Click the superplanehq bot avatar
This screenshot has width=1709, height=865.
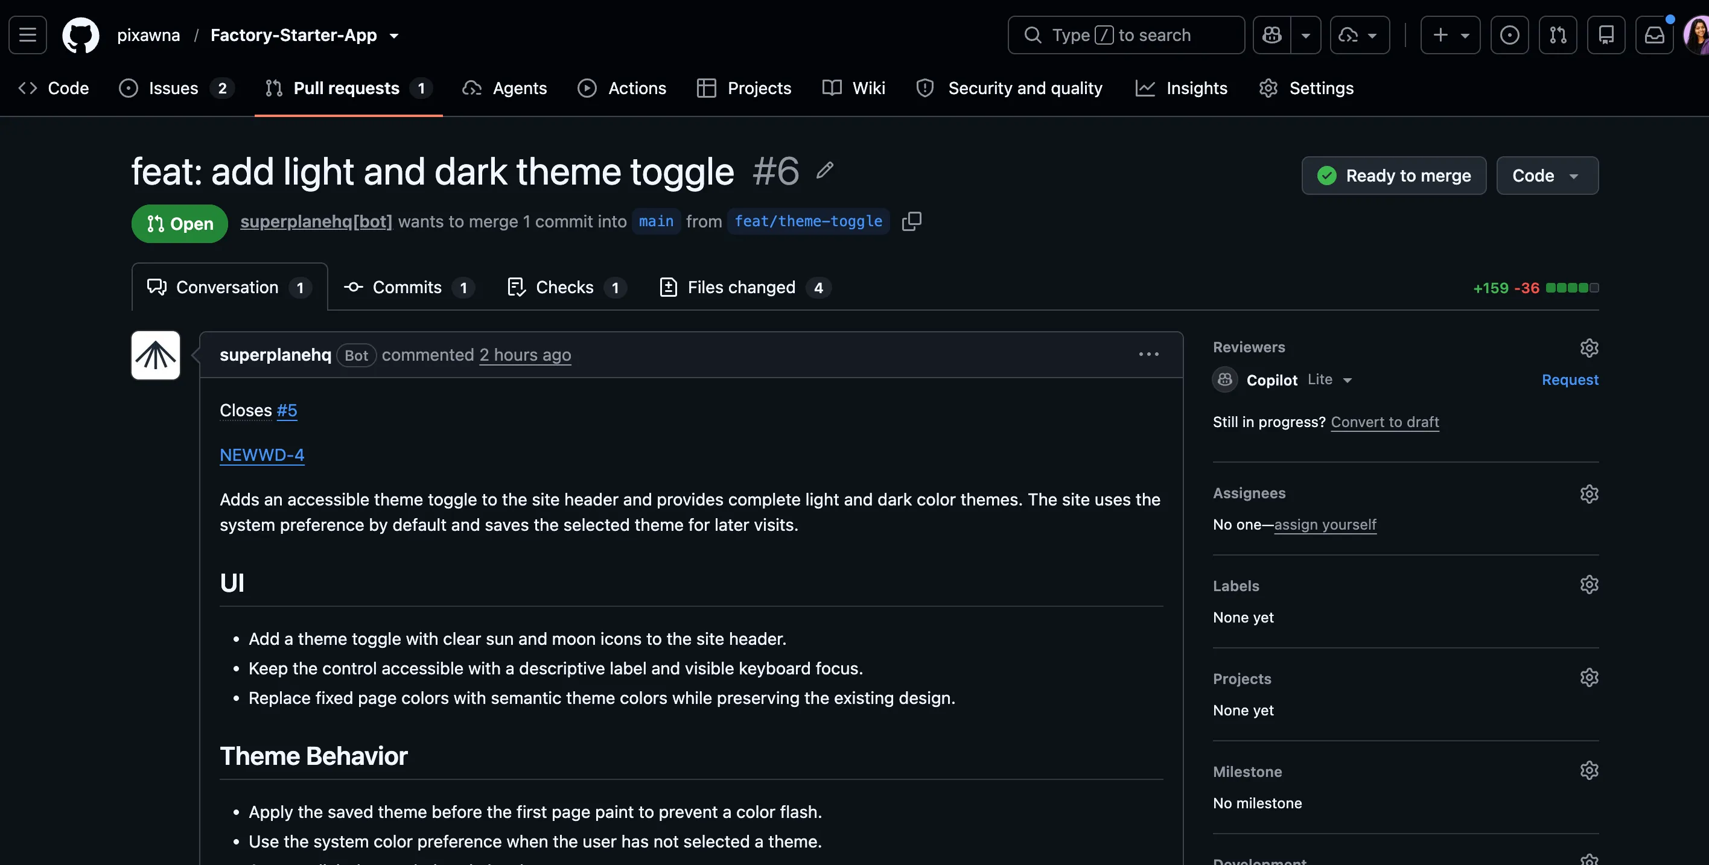[x=156, y=355]
